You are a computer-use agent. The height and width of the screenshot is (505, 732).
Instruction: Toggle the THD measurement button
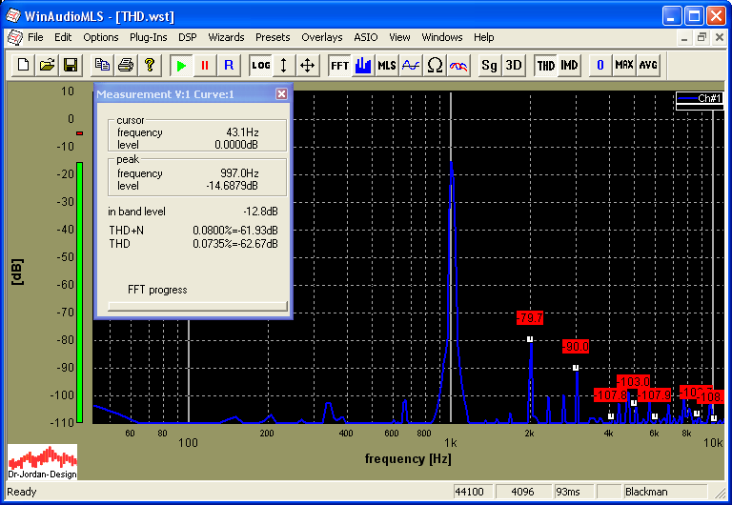[x=545, y=65]
